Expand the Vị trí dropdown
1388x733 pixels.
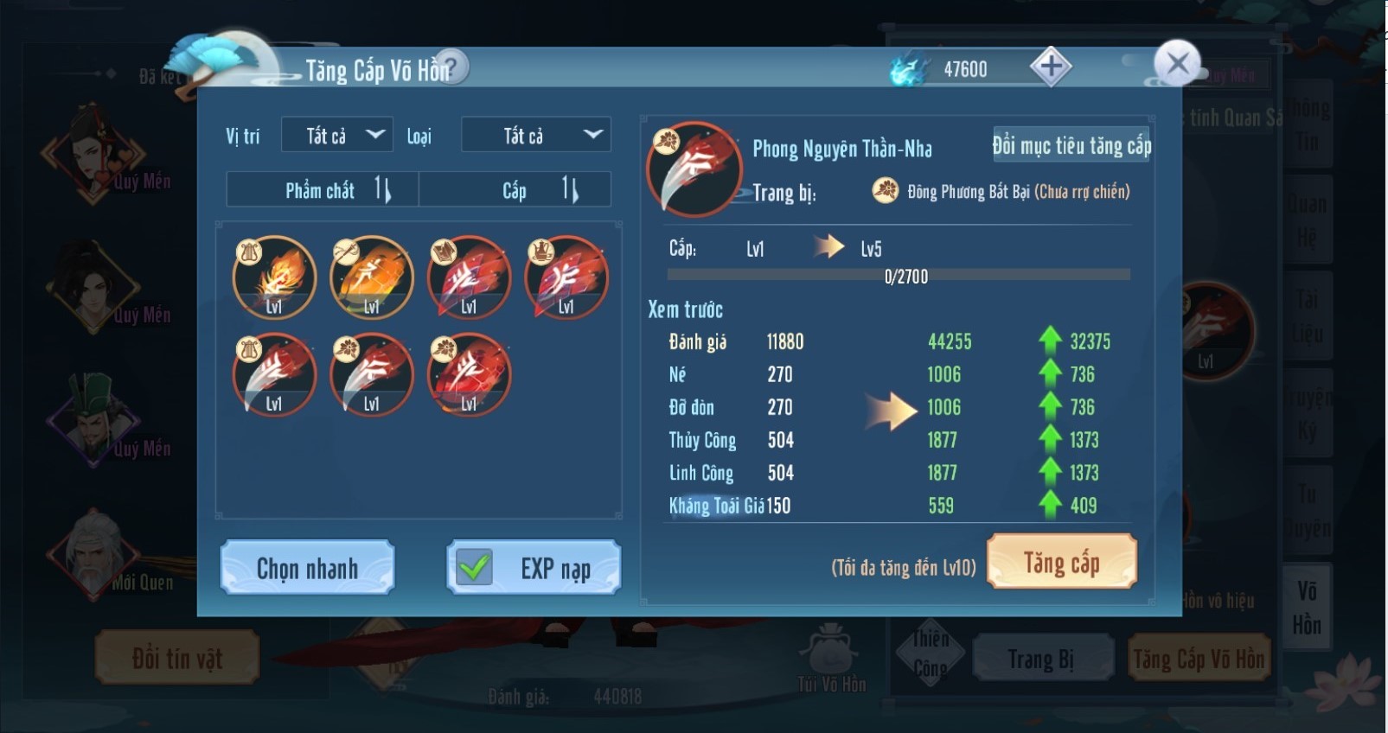337,135
